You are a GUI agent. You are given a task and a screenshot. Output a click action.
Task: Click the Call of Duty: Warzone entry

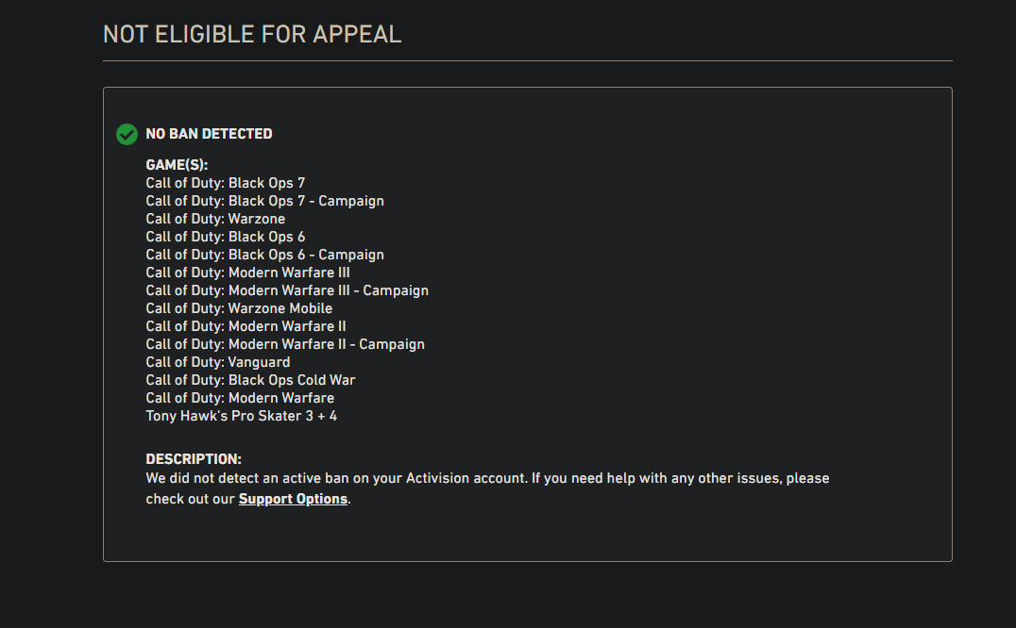click(x=215, y=219)
